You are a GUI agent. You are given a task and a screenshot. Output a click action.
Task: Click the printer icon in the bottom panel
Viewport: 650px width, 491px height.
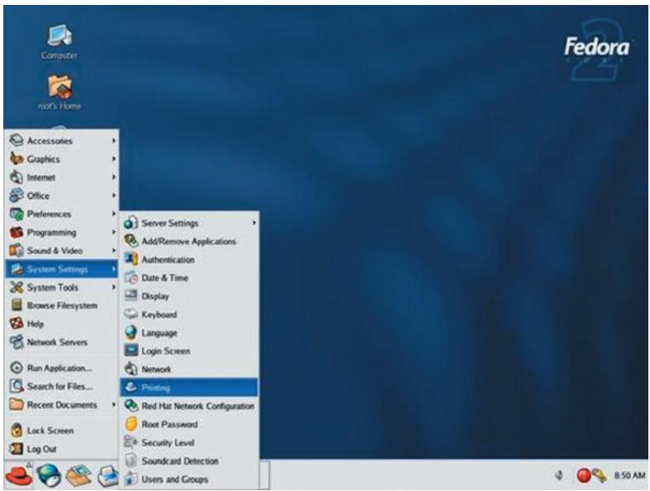click(x=107, y=475)
